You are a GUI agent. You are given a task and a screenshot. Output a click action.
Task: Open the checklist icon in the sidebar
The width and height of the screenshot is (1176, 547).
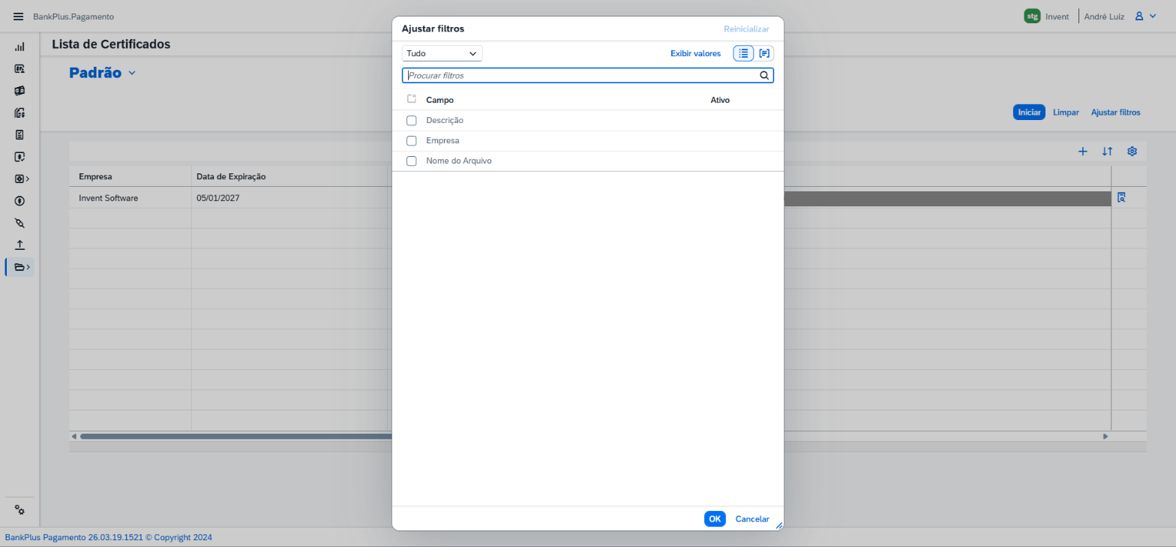click(x=19, y=135)
